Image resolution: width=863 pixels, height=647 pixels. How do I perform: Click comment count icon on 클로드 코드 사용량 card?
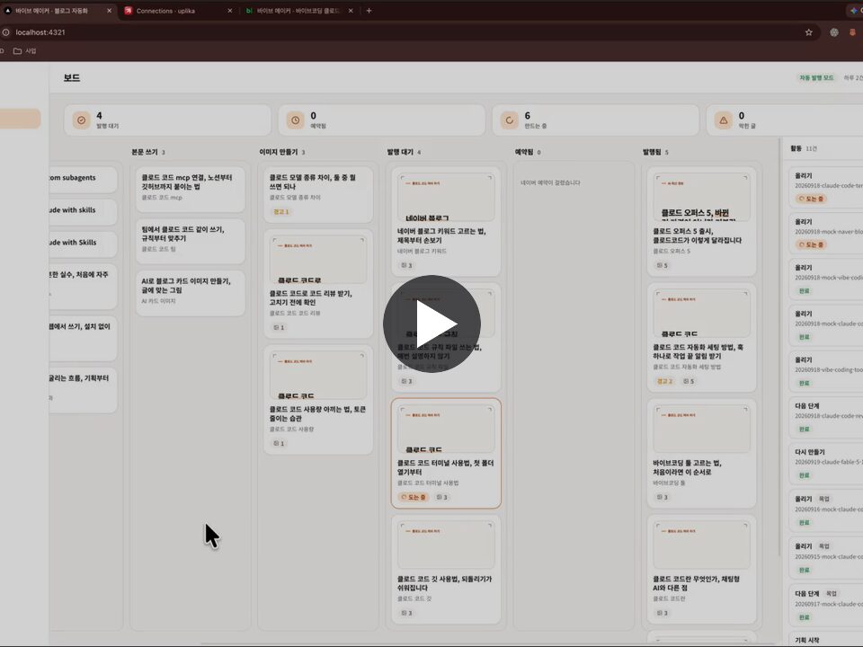point(279,443)
